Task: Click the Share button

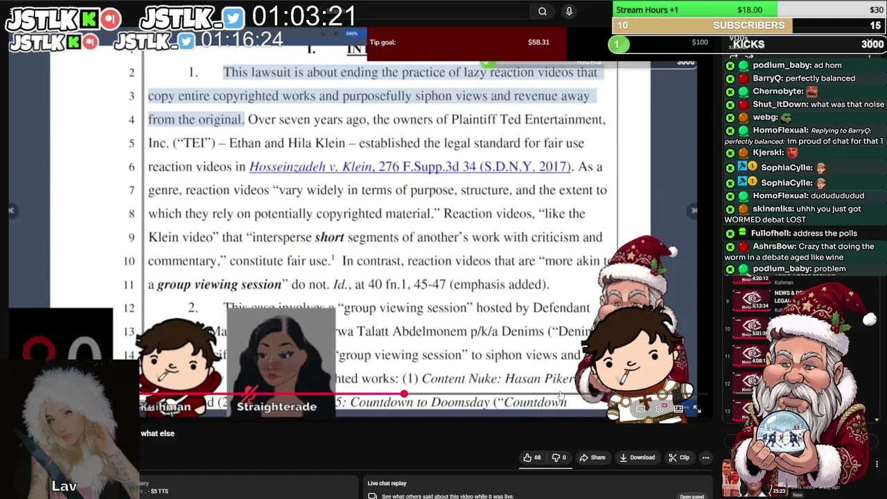Action: point(592,457)
